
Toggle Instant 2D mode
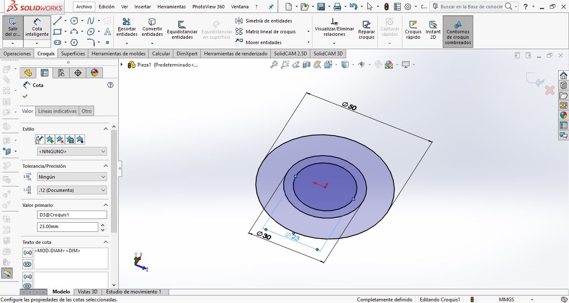coord(433,29)
